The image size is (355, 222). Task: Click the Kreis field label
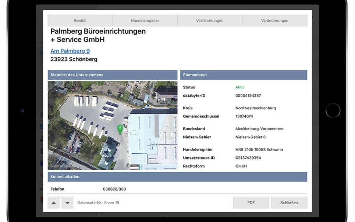tap(188, 108)
